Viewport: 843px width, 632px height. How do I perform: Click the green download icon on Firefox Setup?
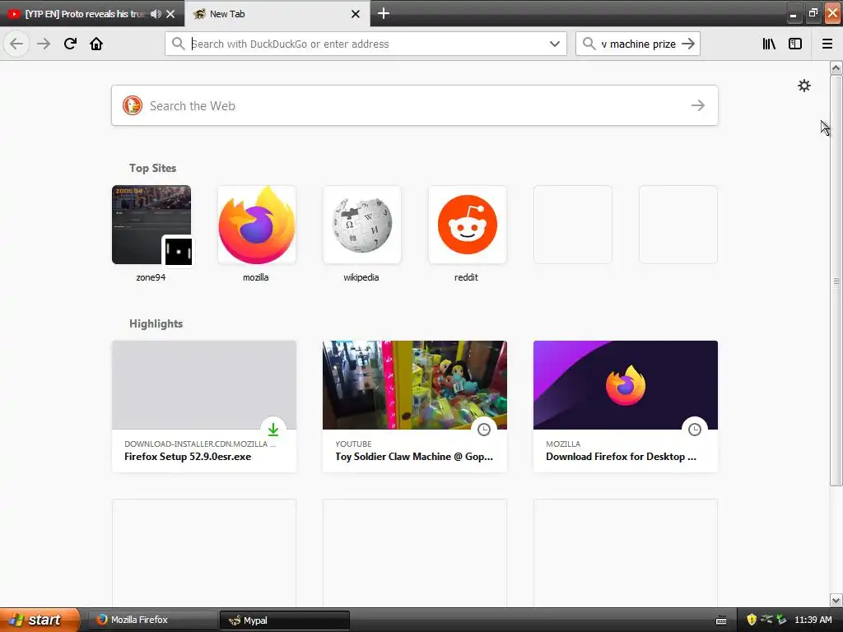(273, 430)
